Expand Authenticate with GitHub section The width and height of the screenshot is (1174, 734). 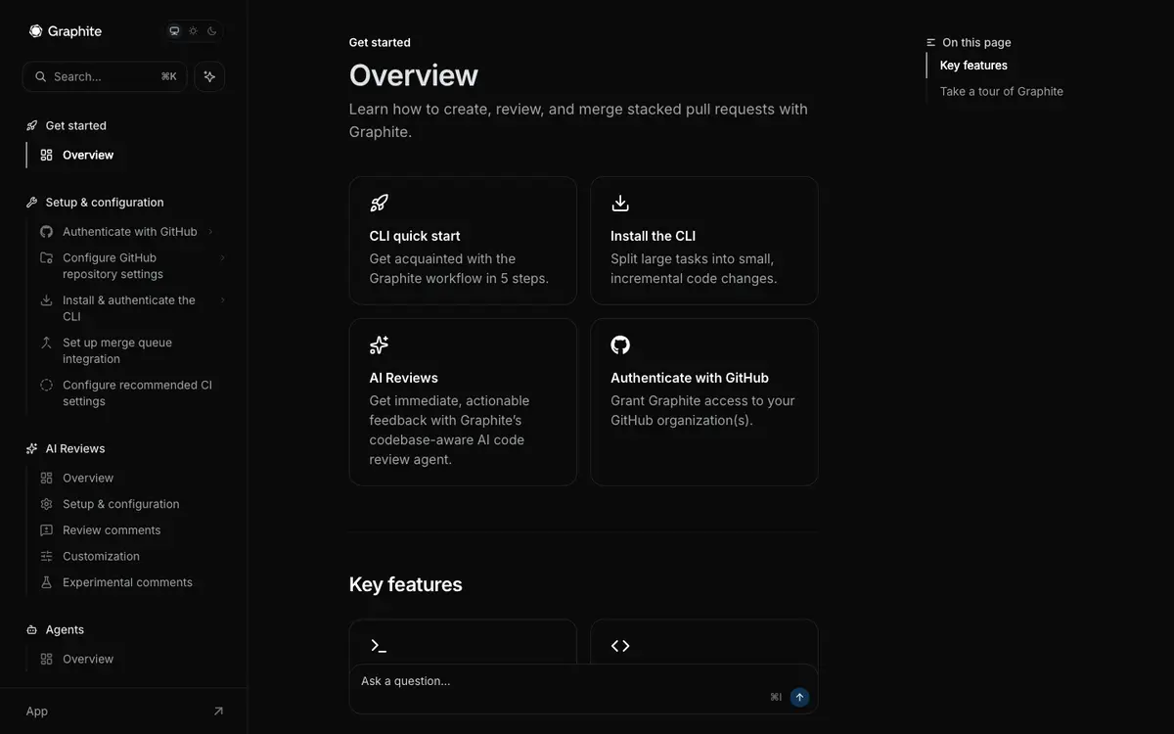click(210, 232)
